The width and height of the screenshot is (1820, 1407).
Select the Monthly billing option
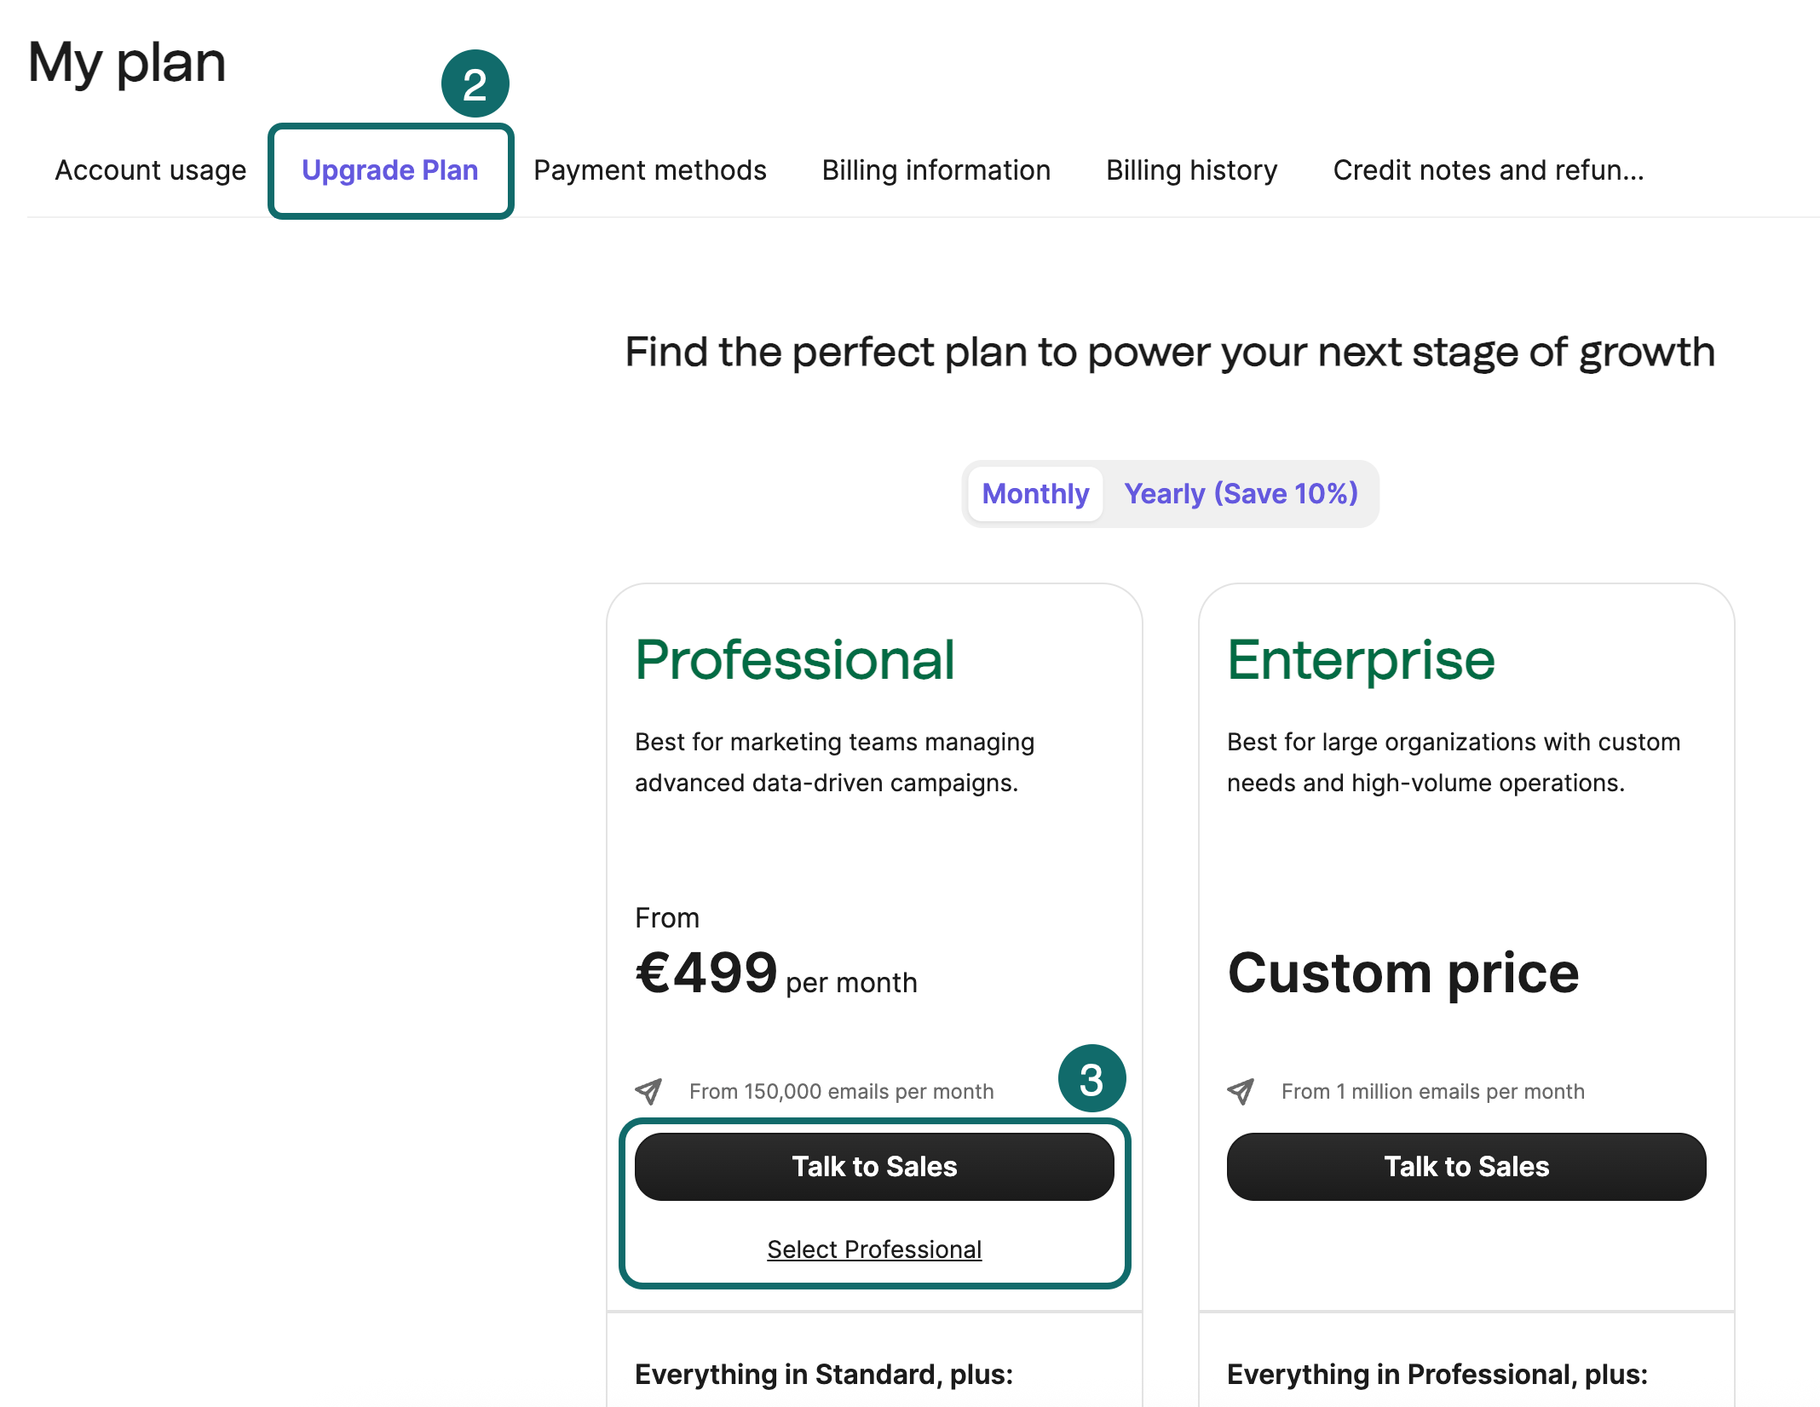1034,493
